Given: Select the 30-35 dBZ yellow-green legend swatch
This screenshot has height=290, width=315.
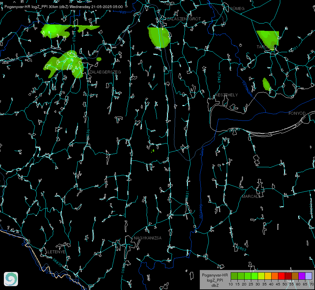Looking at the screenshot, I should [261, 276].
